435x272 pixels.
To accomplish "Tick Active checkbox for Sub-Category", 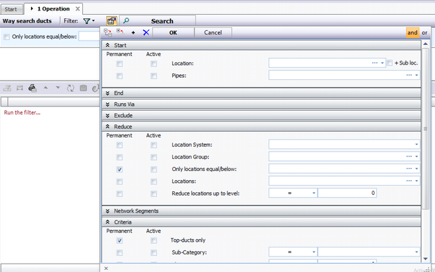I will click(x=154, y=253).
